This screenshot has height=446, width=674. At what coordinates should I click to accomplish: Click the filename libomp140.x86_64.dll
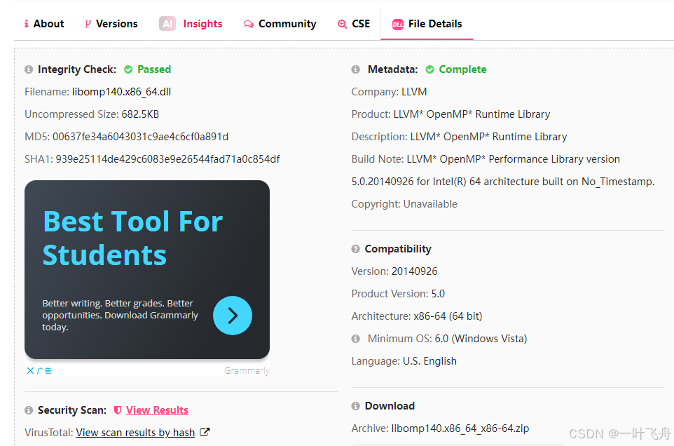click(x=121, y=92)
